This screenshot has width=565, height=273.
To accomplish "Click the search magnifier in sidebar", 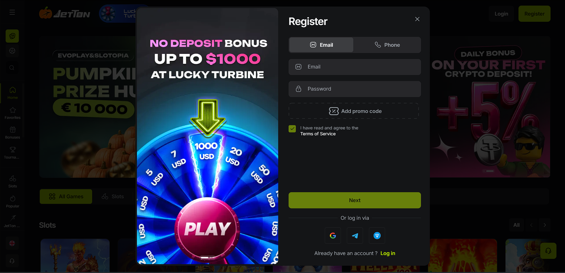I will tap(12, 68).
